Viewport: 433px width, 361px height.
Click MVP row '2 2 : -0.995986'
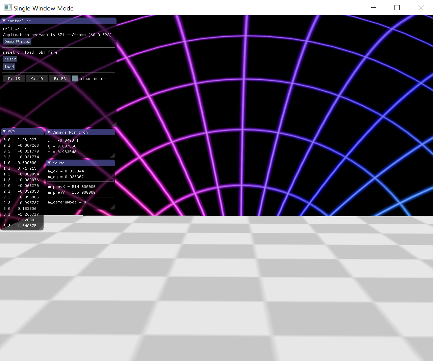pyautogui.click(x=21, y=197)
